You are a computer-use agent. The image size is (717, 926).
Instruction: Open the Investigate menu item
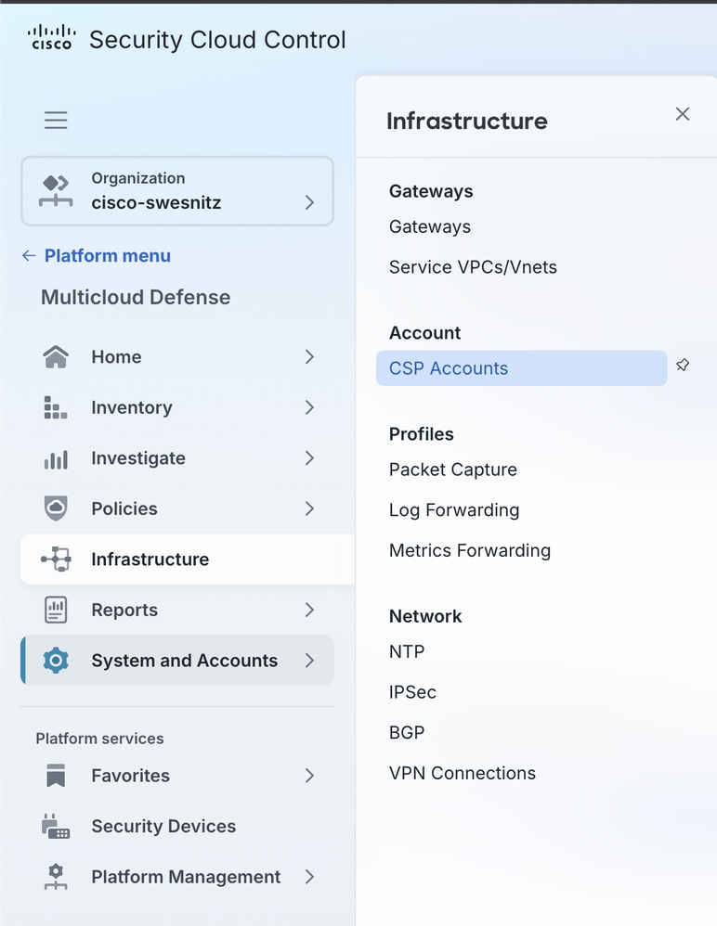click(177, 458)
